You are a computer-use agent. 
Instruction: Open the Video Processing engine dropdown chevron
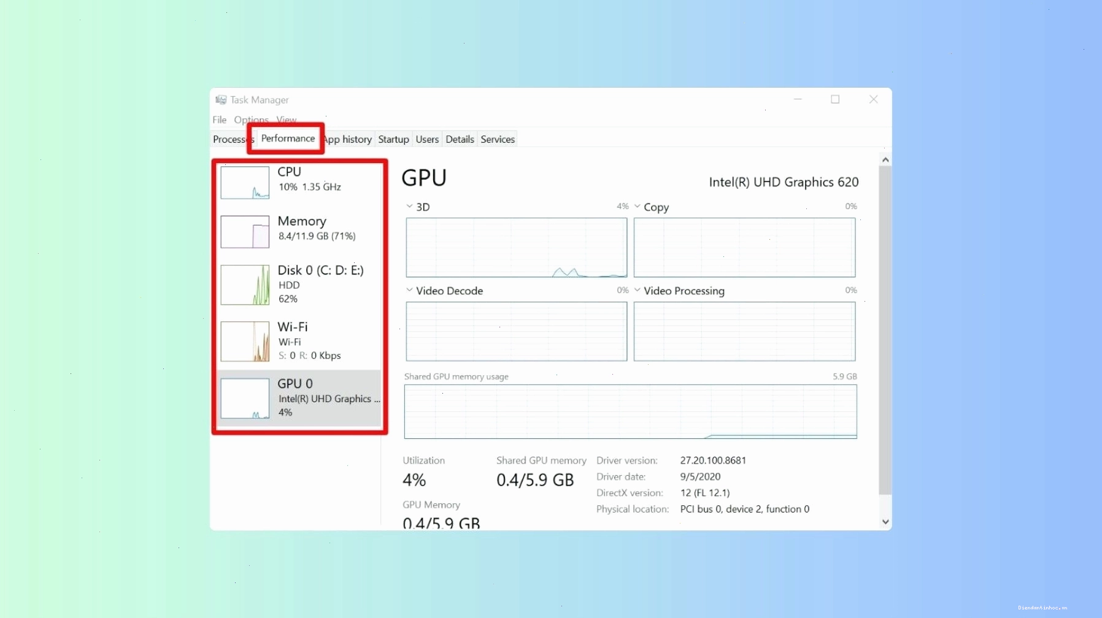point(637,290)
